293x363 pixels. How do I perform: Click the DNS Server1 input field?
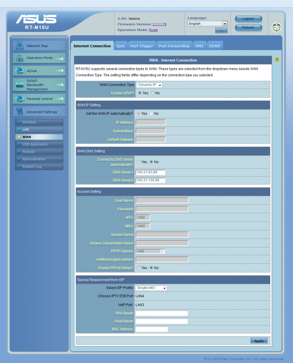point(151,172)
